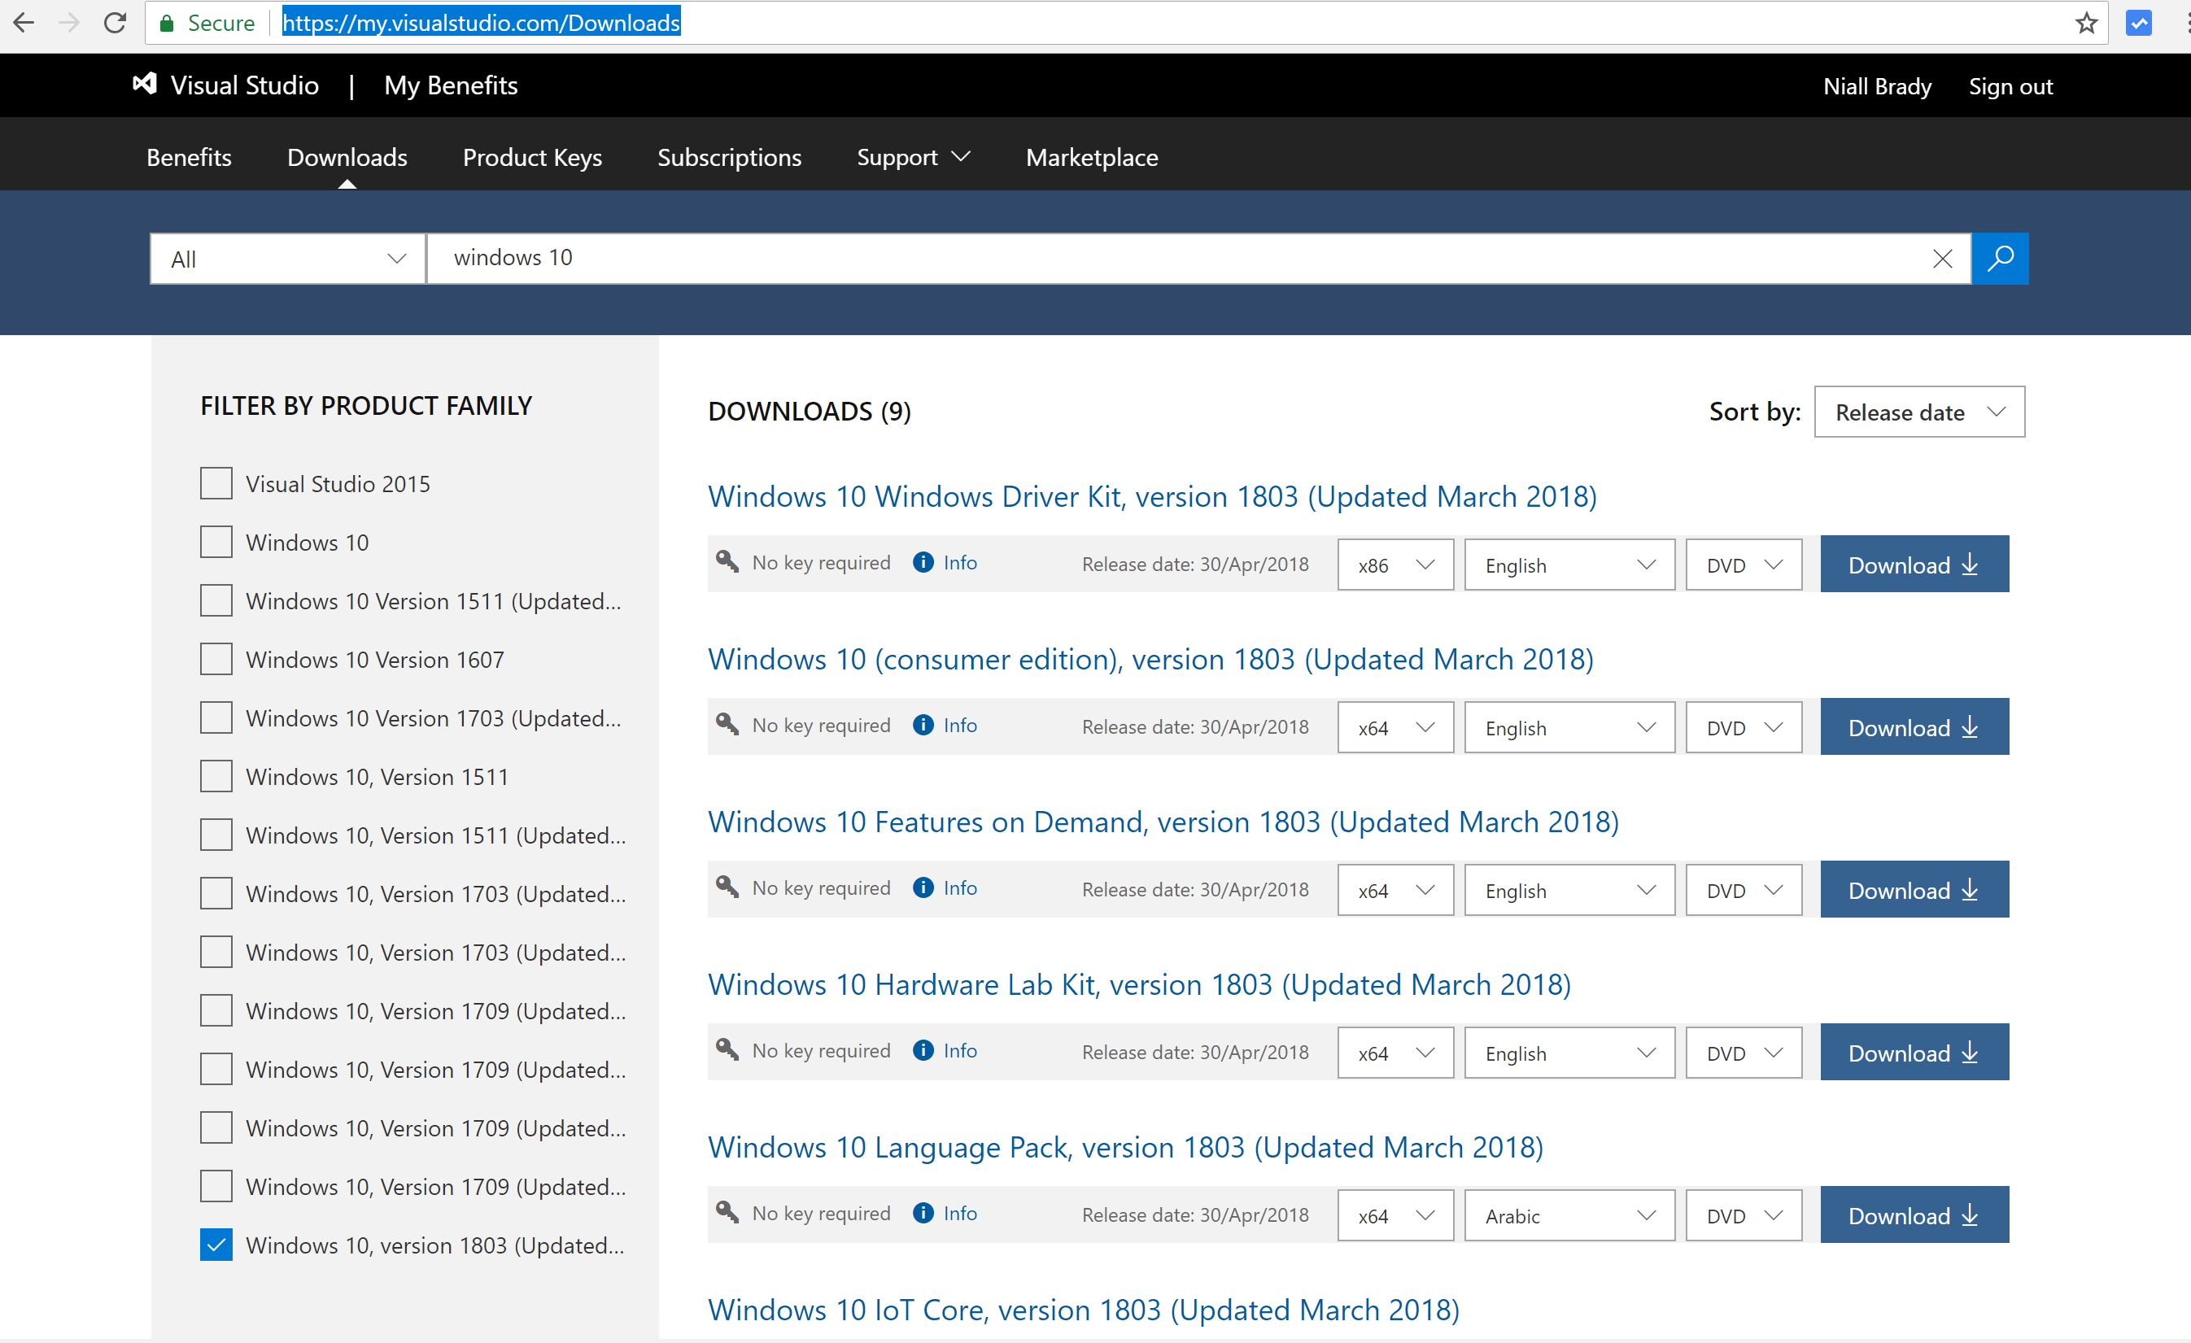
Task: Open x86 architecture dropdown for Driver Kit
Action: click(1395, 565)
